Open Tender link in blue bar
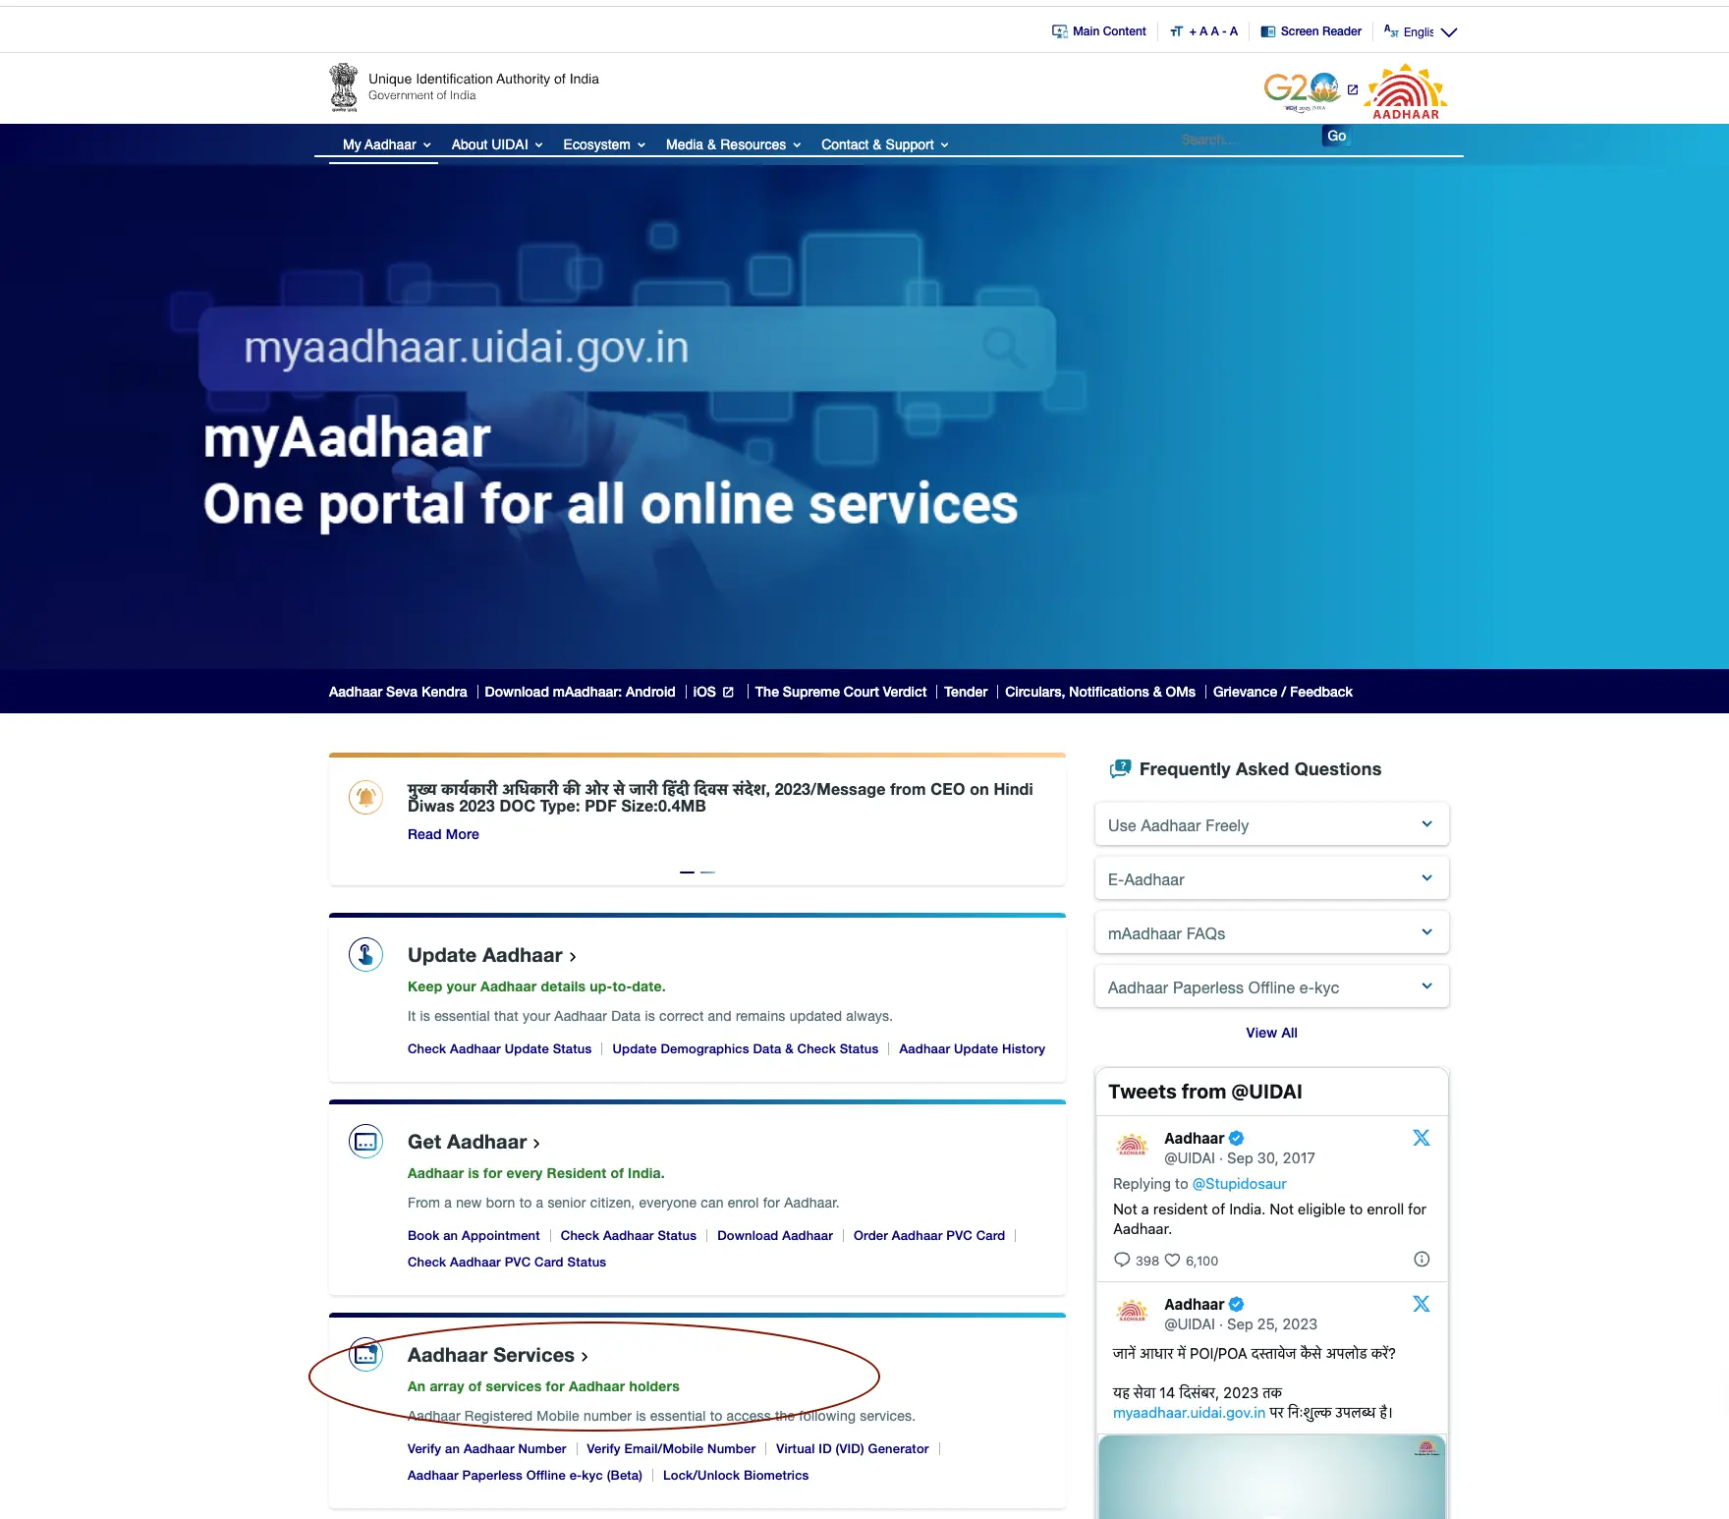Image resolution: width=1729 pixels, height=1519 pixels. 966,692
